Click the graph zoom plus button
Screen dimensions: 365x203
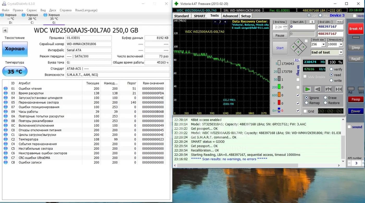225,22
